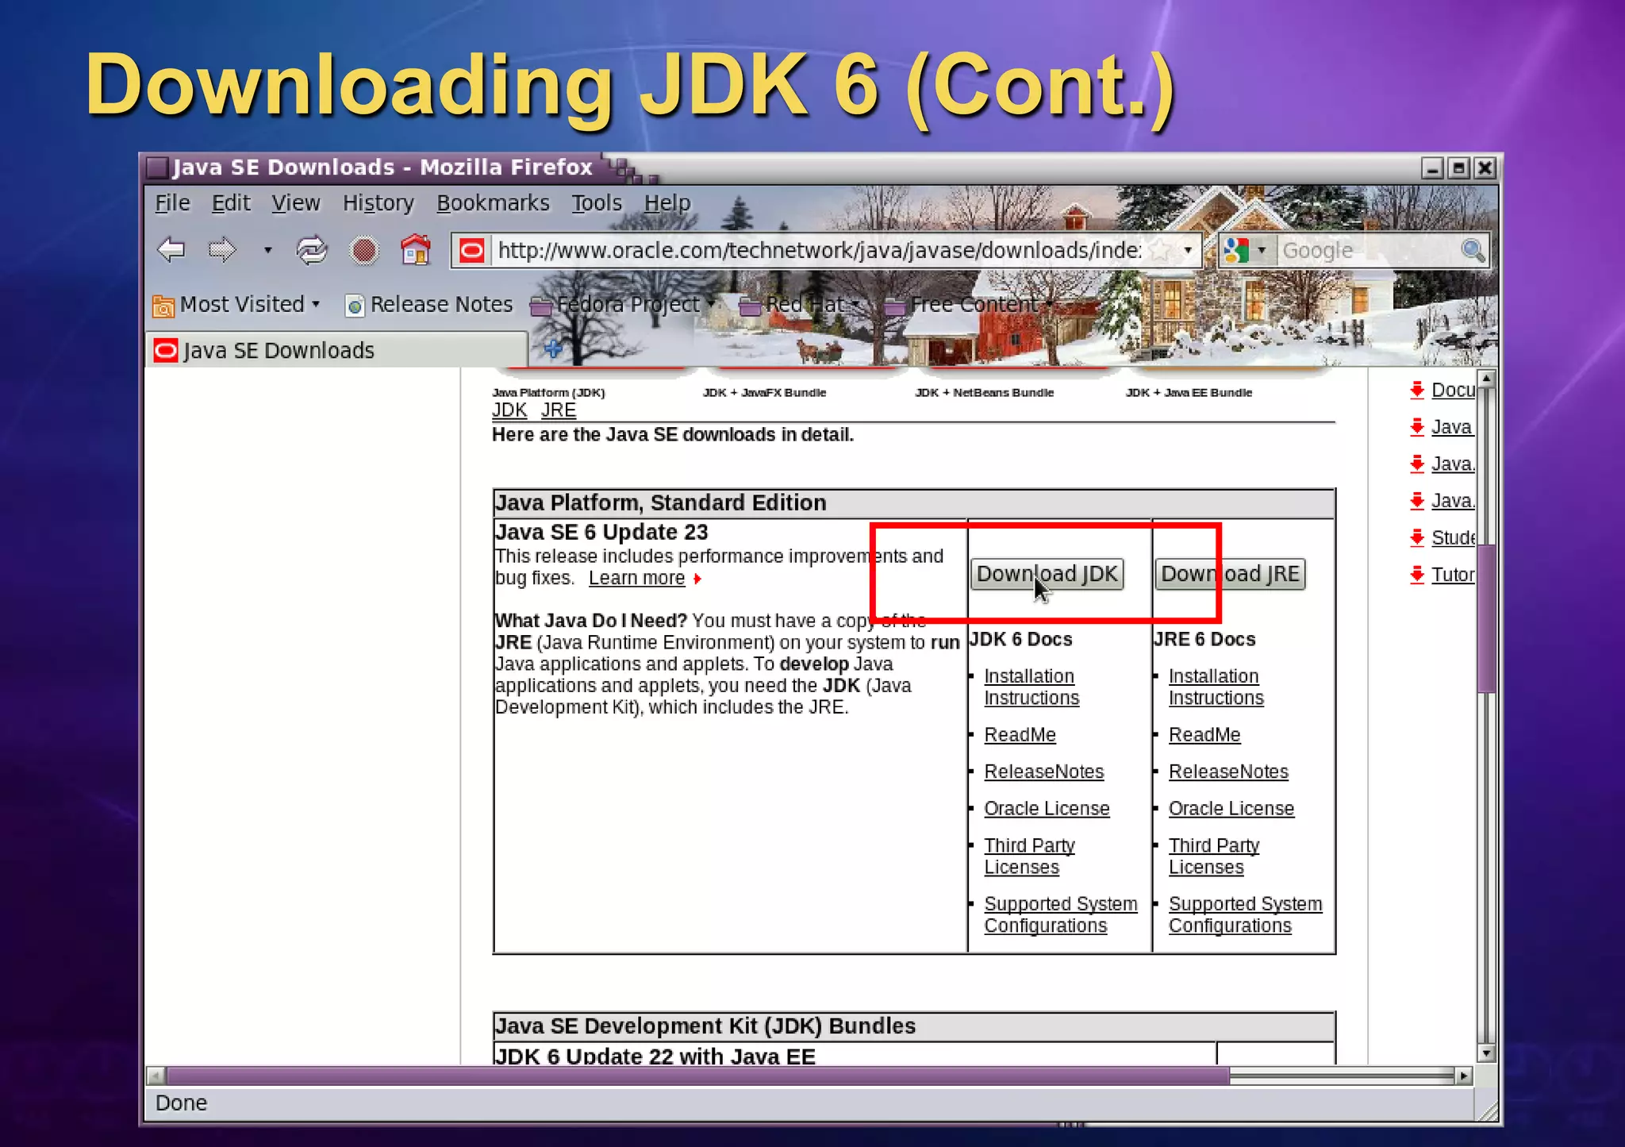1625x1147 pixels.
Task: Open the File menu
Action: click(x=172, y=203)
